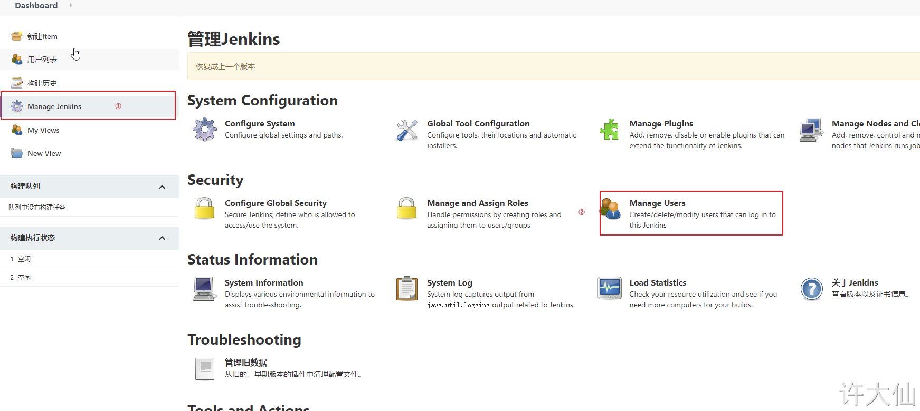Open 构建历史 in the sidebar
This screenshot has height=411, width=920.
click(x=42, y=83)
